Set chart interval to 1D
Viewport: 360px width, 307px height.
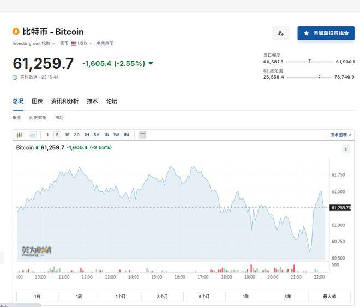(x=106, y=135)
